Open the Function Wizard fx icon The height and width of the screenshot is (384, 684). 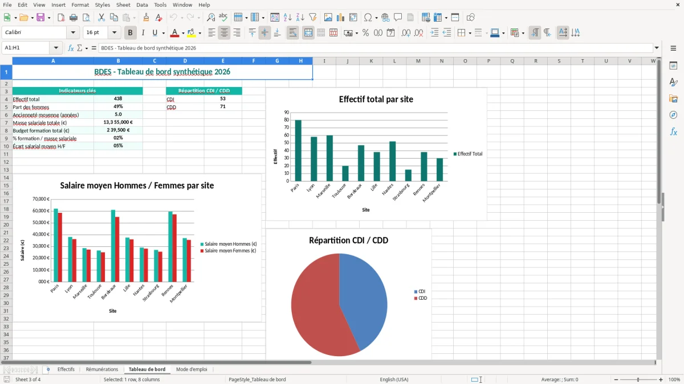pyautogui.click(x=71, y=48)
